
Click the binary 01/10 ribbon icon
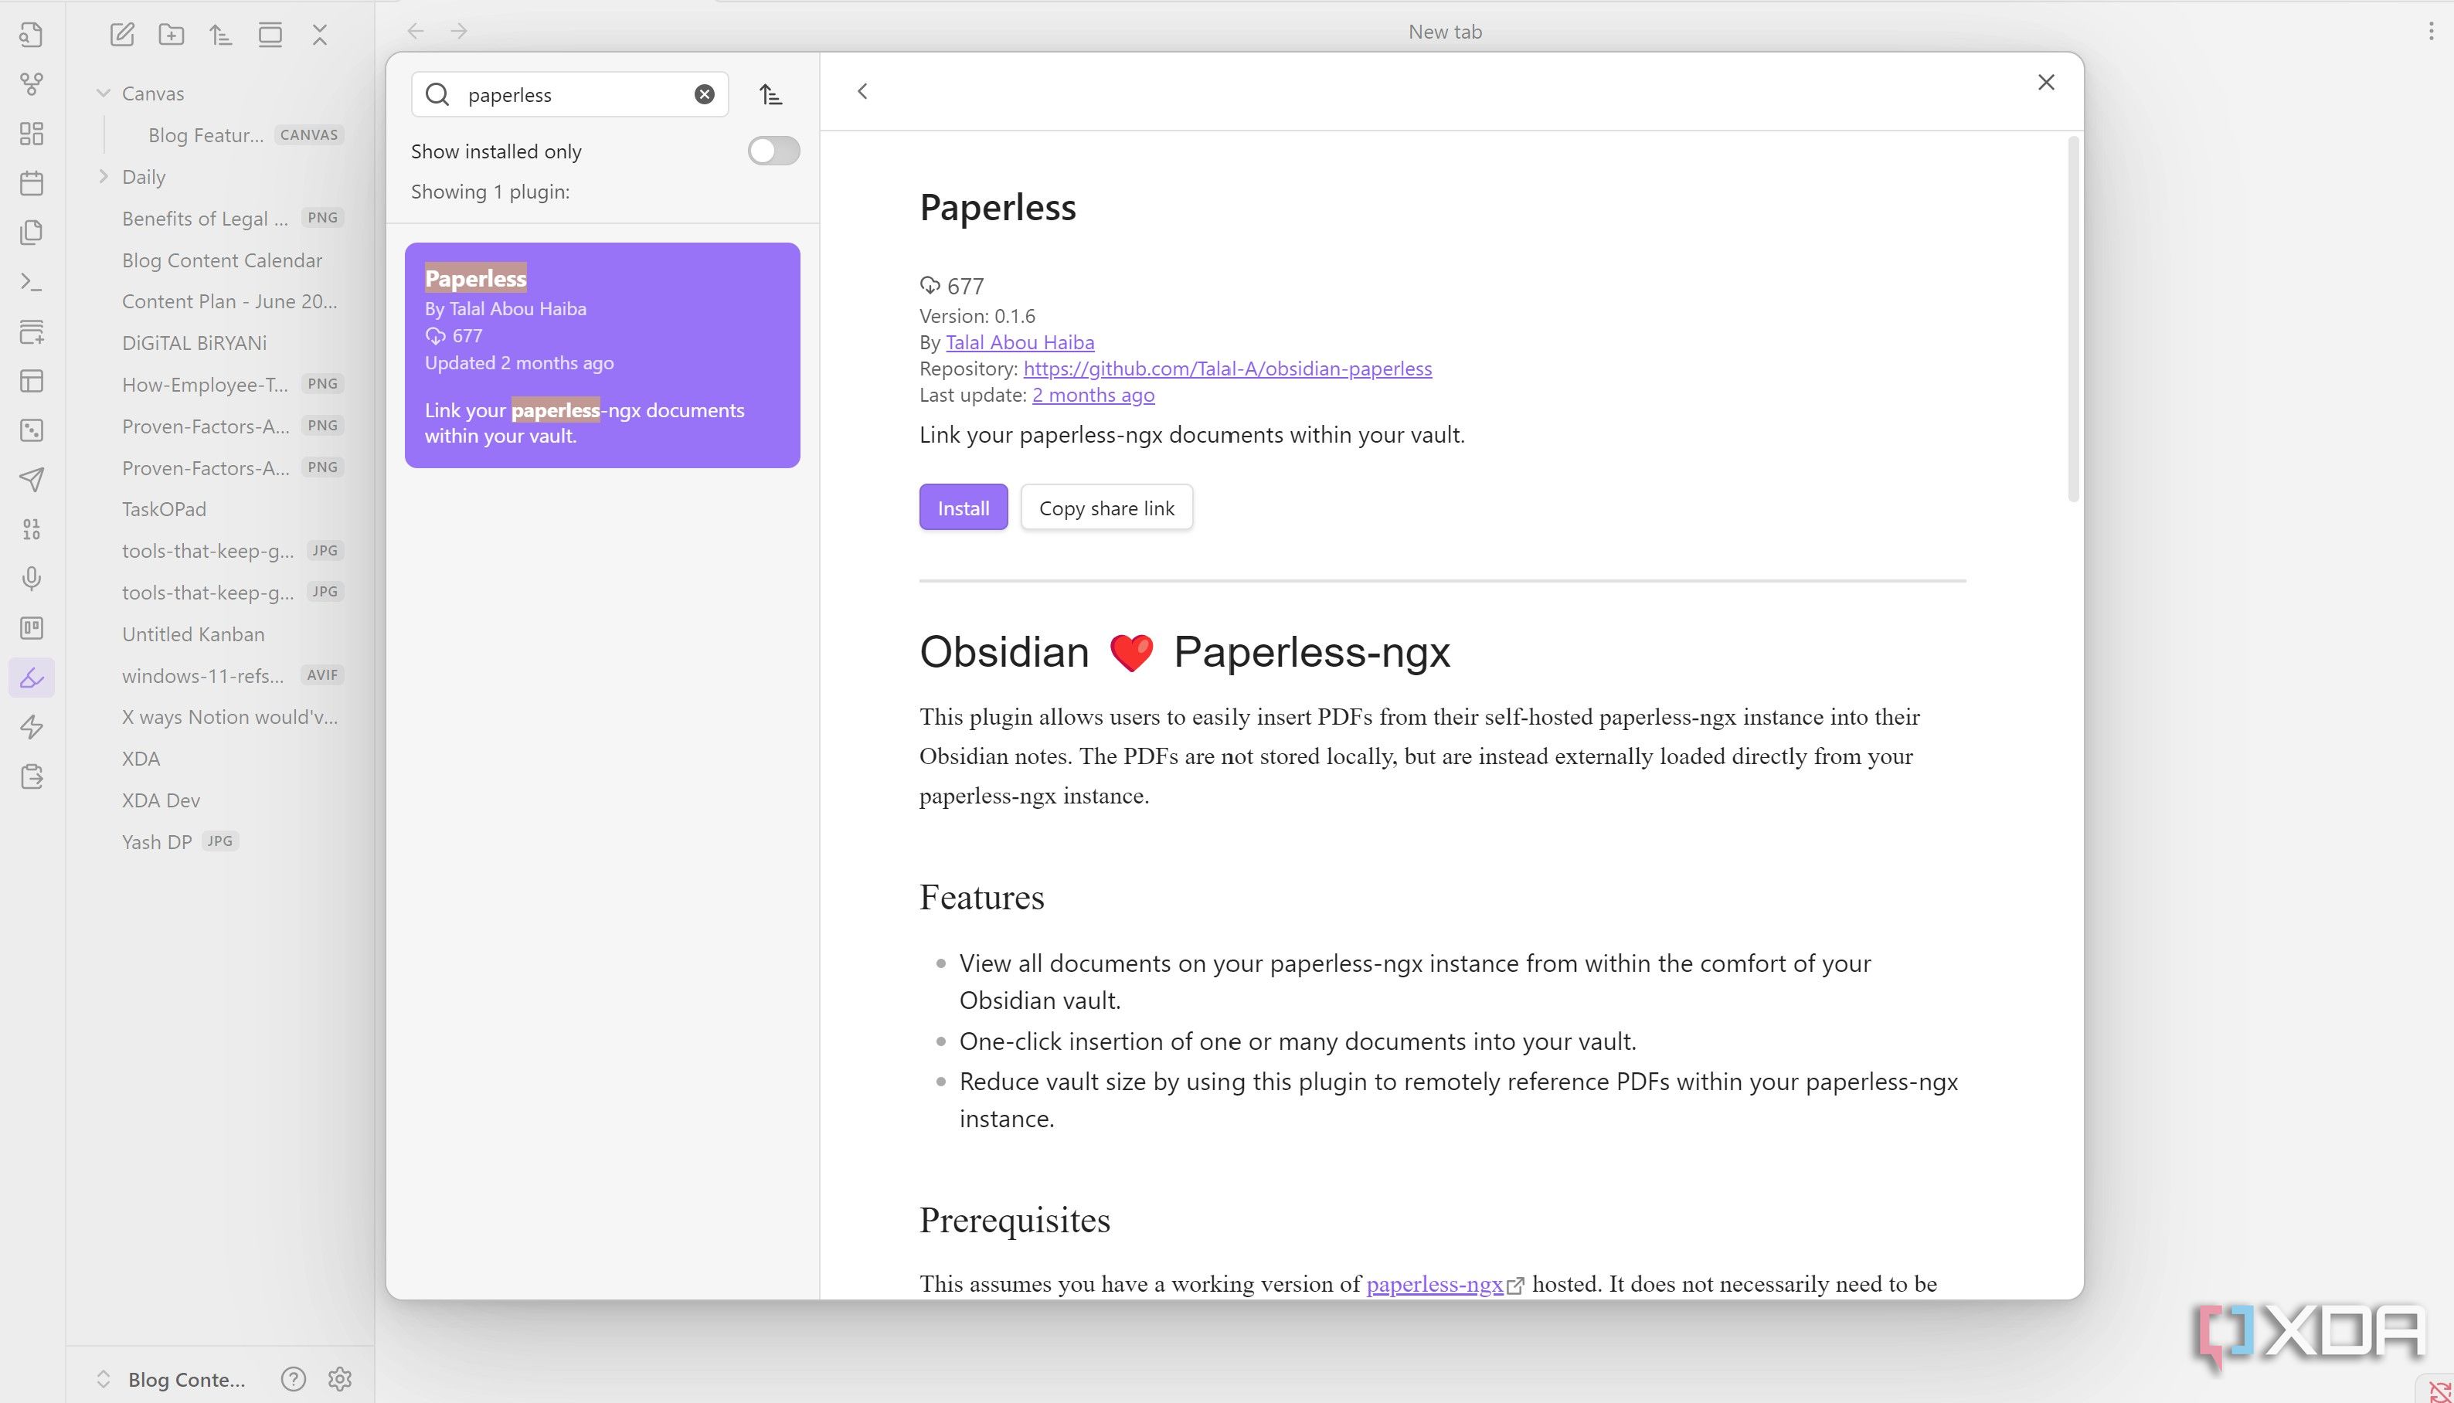(31, 529)
